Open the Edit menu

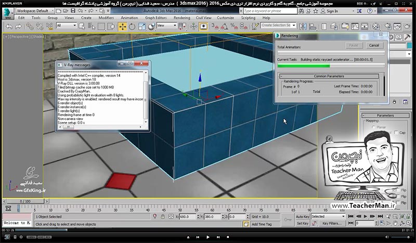pyautogui.click(x=21, y=18)
